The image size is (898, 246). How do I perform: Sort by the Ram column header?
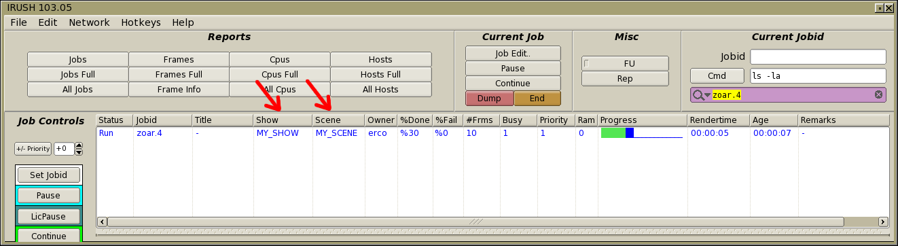click(x=586, y=120)
